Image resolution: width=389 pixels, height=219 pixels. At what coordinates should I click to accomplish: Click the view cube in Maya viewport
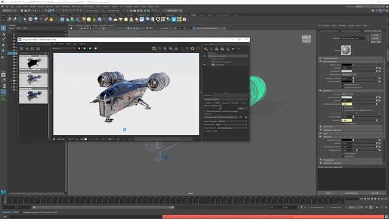click(306, 39)
